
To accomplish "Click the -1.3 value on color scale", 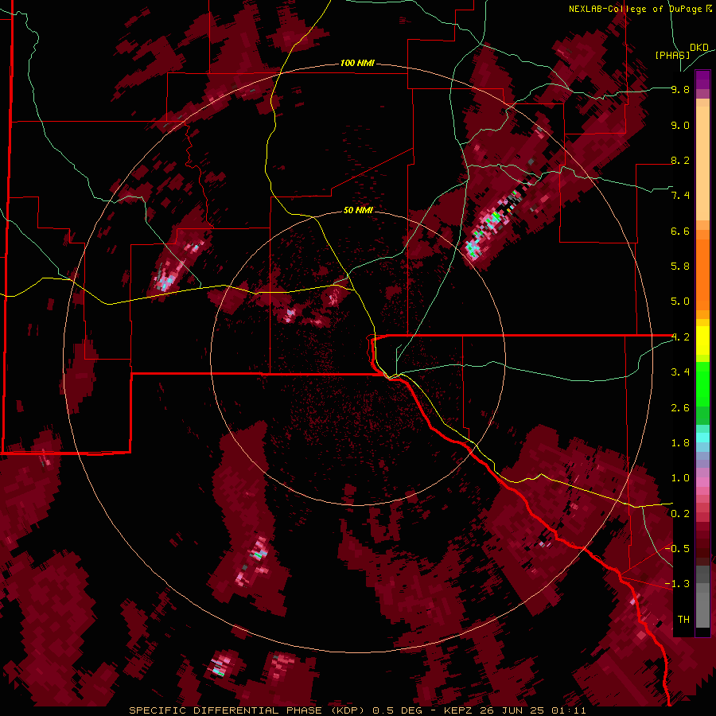I will 679,584.
